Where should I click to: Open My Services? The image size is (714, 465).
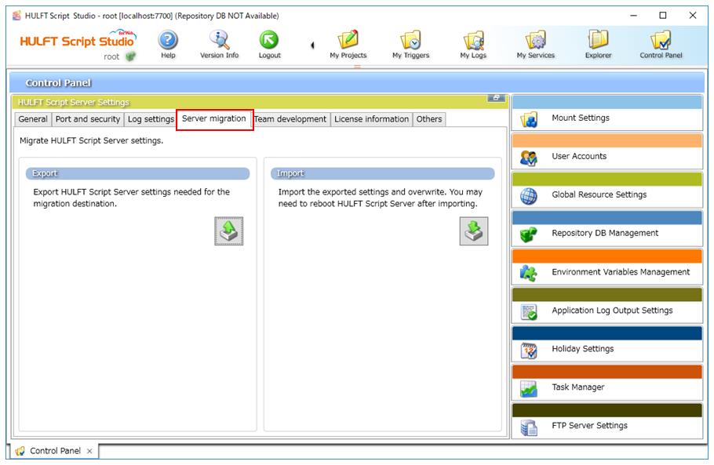click(535, 44)
